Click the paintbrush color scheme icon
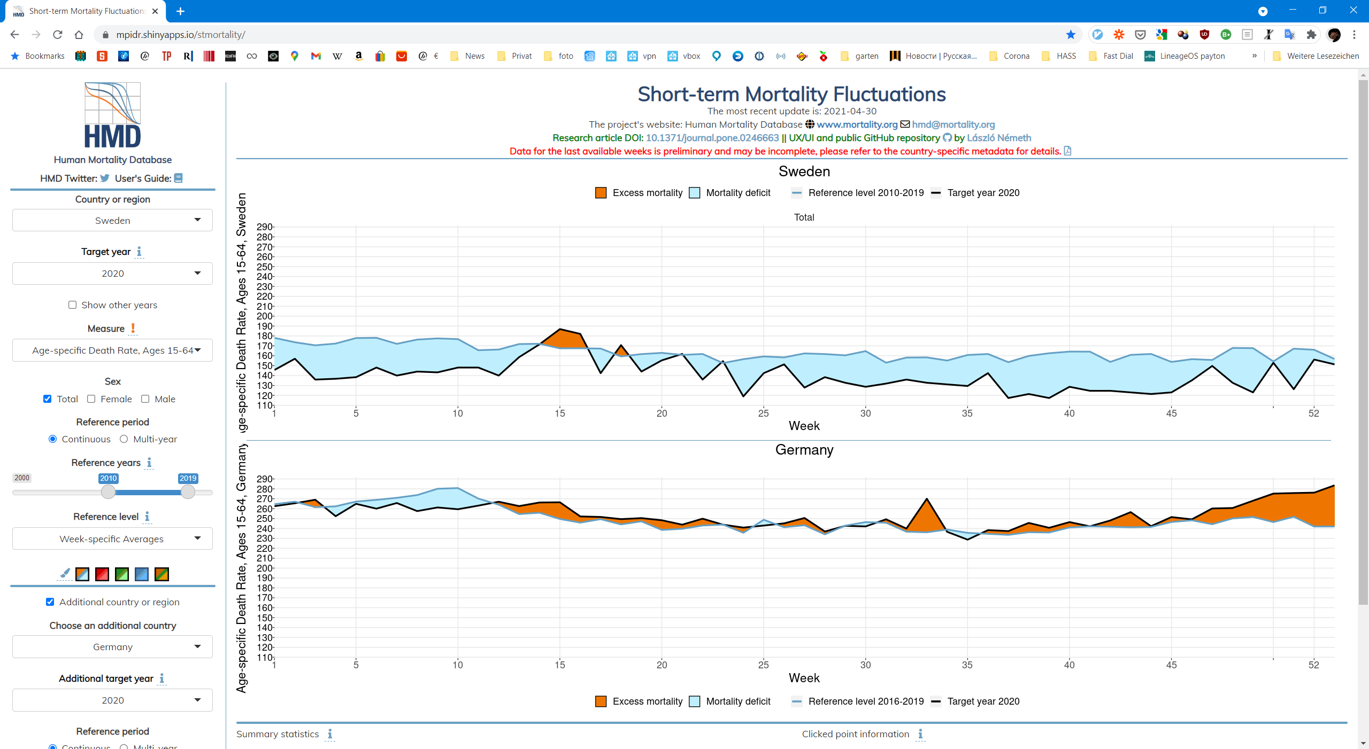The height and width of the screenshot is (749, 1369). point(65,574)
